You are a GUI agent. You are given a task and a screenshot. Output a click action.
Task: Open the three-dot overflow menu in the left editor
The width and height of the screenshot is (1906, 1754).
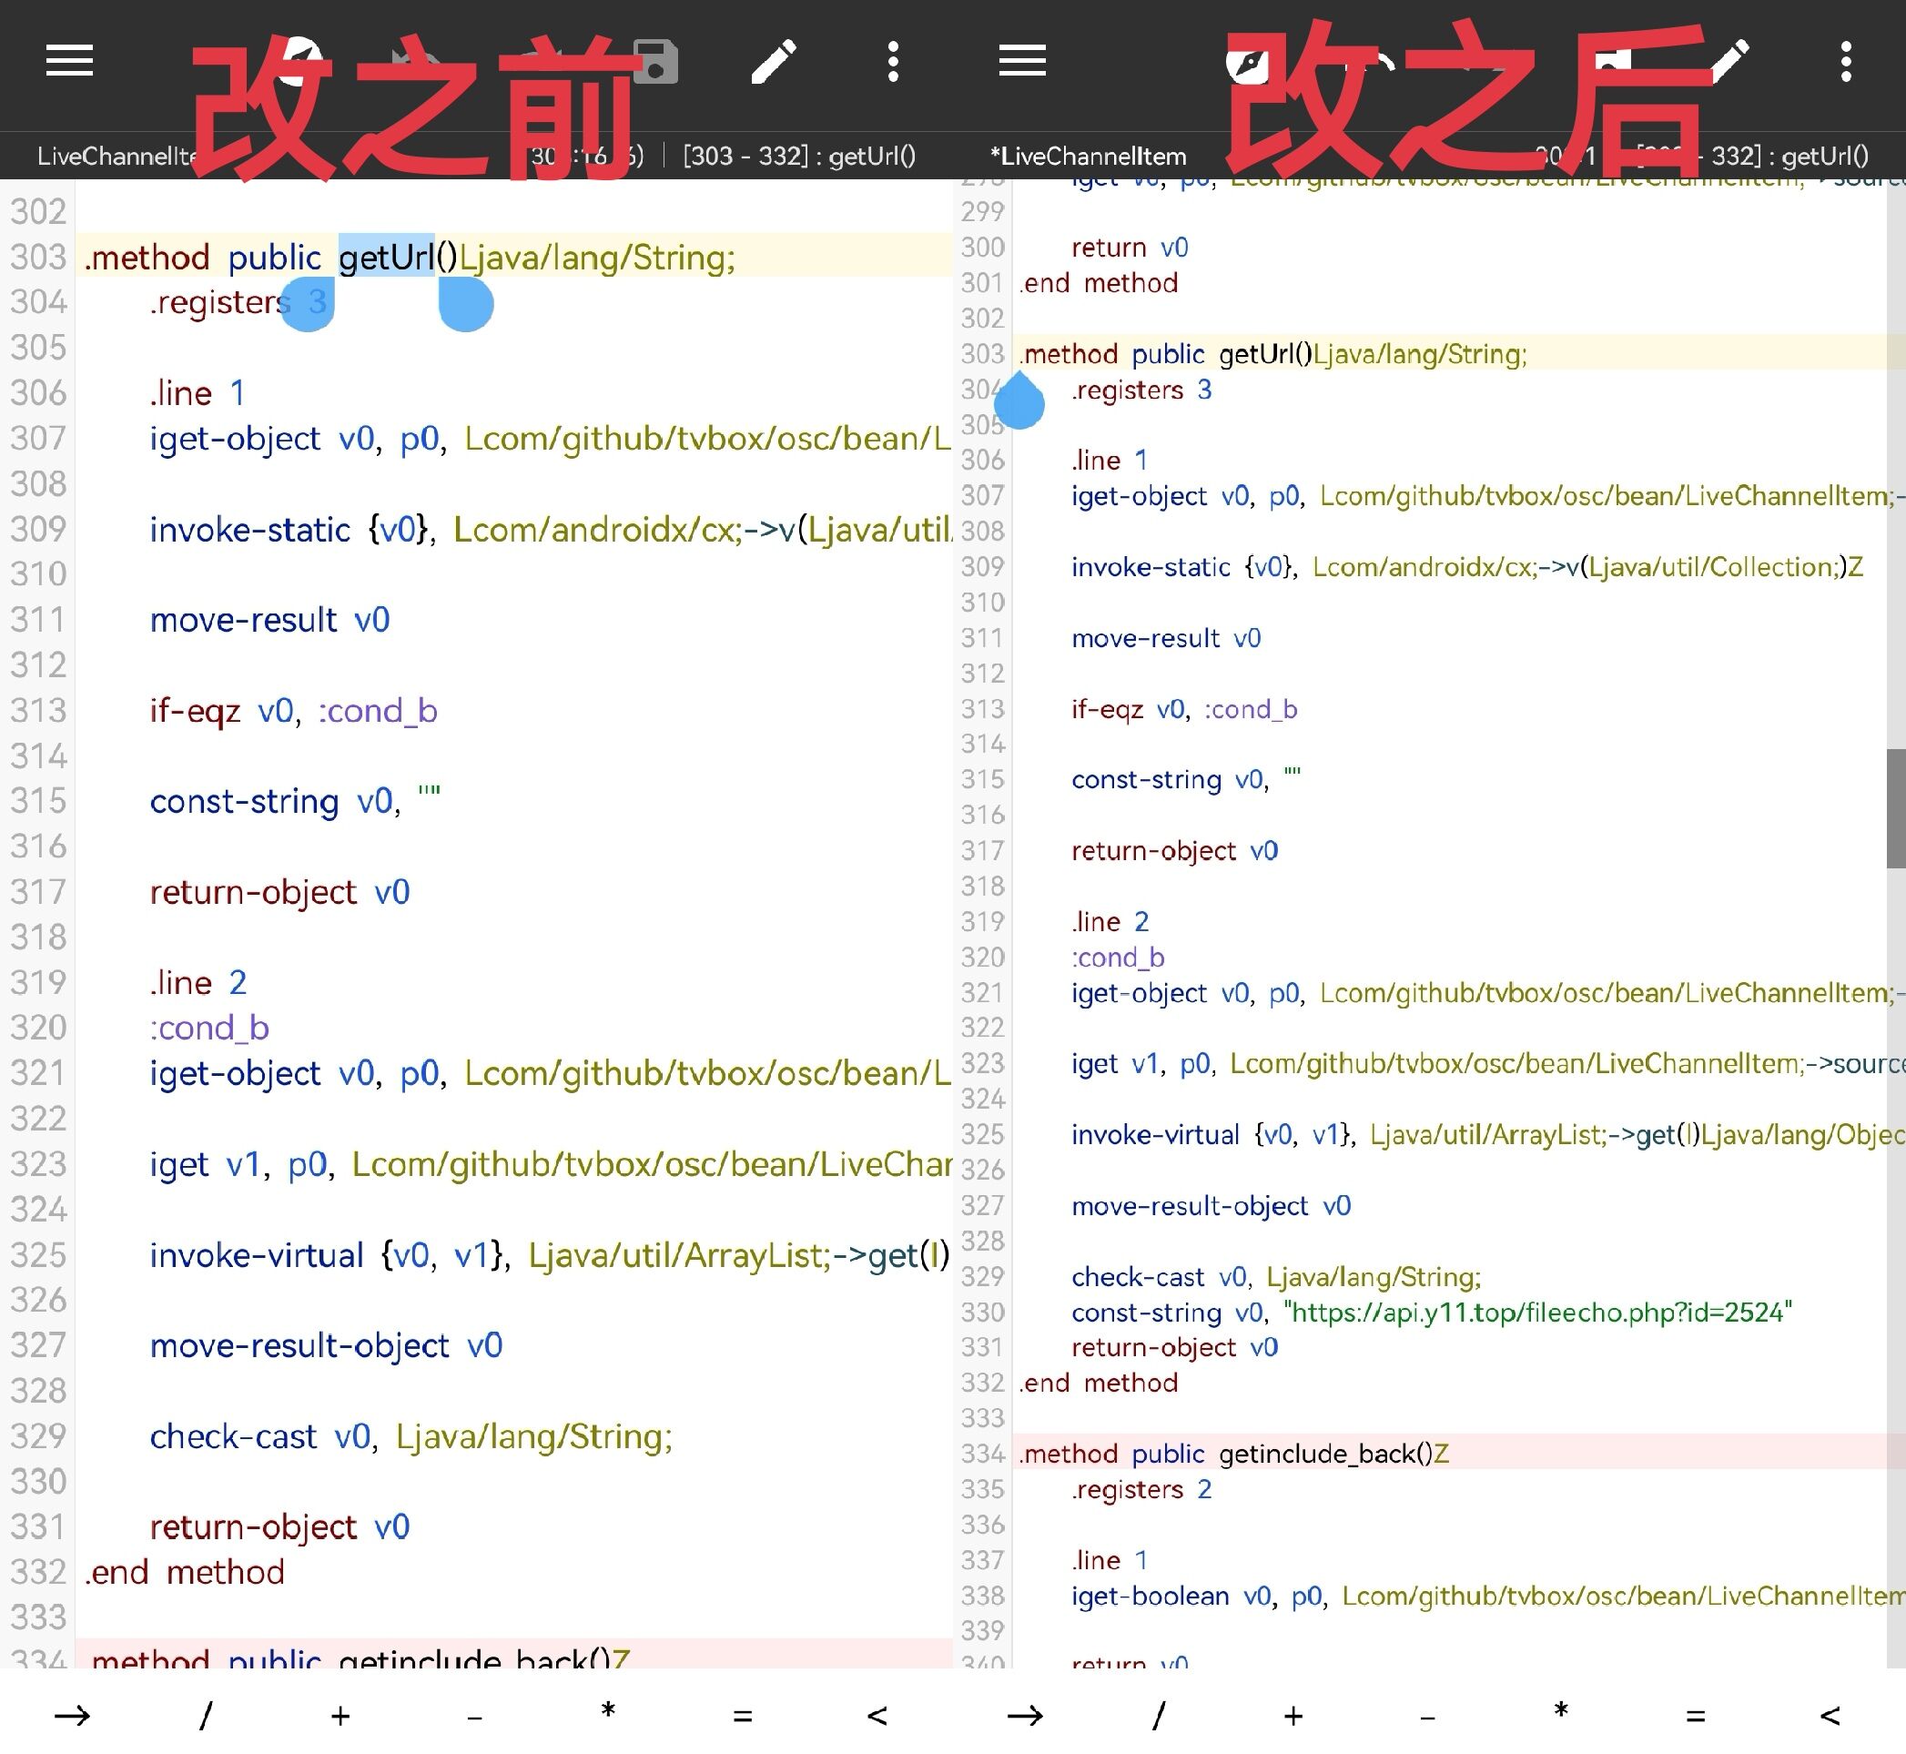point(892,62)
